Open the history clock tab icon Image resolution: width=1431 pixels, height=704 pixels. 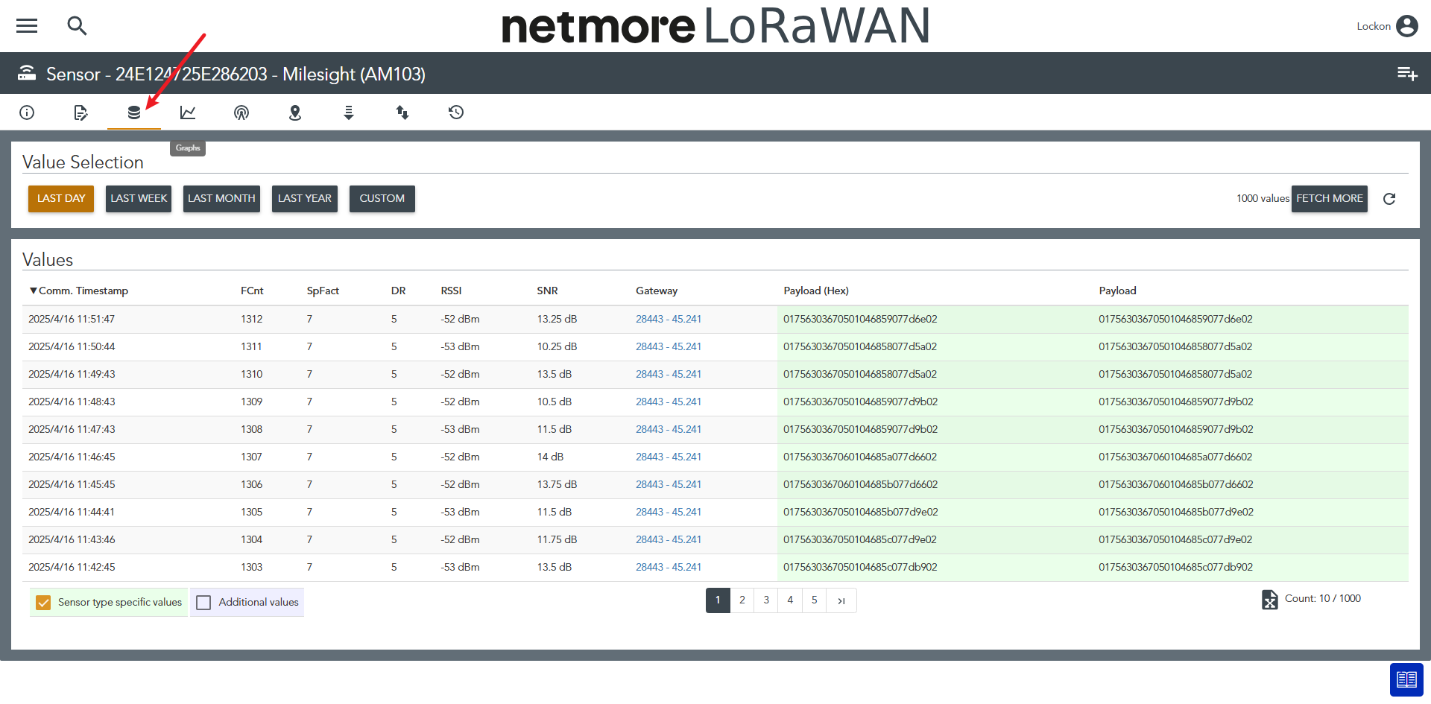[x=456, y=112]
